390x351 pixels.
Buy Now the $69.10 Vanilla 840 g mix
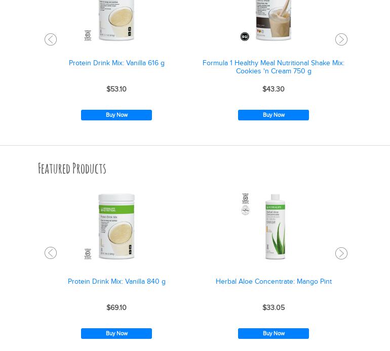(116, 333)
